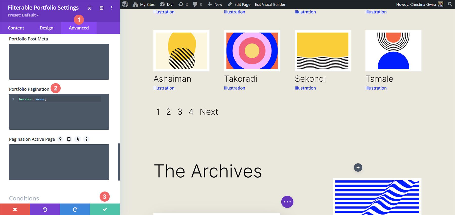
Task: Click the hover cursor icon beside Pagination Active Page
Action: (x=78, y=139)
